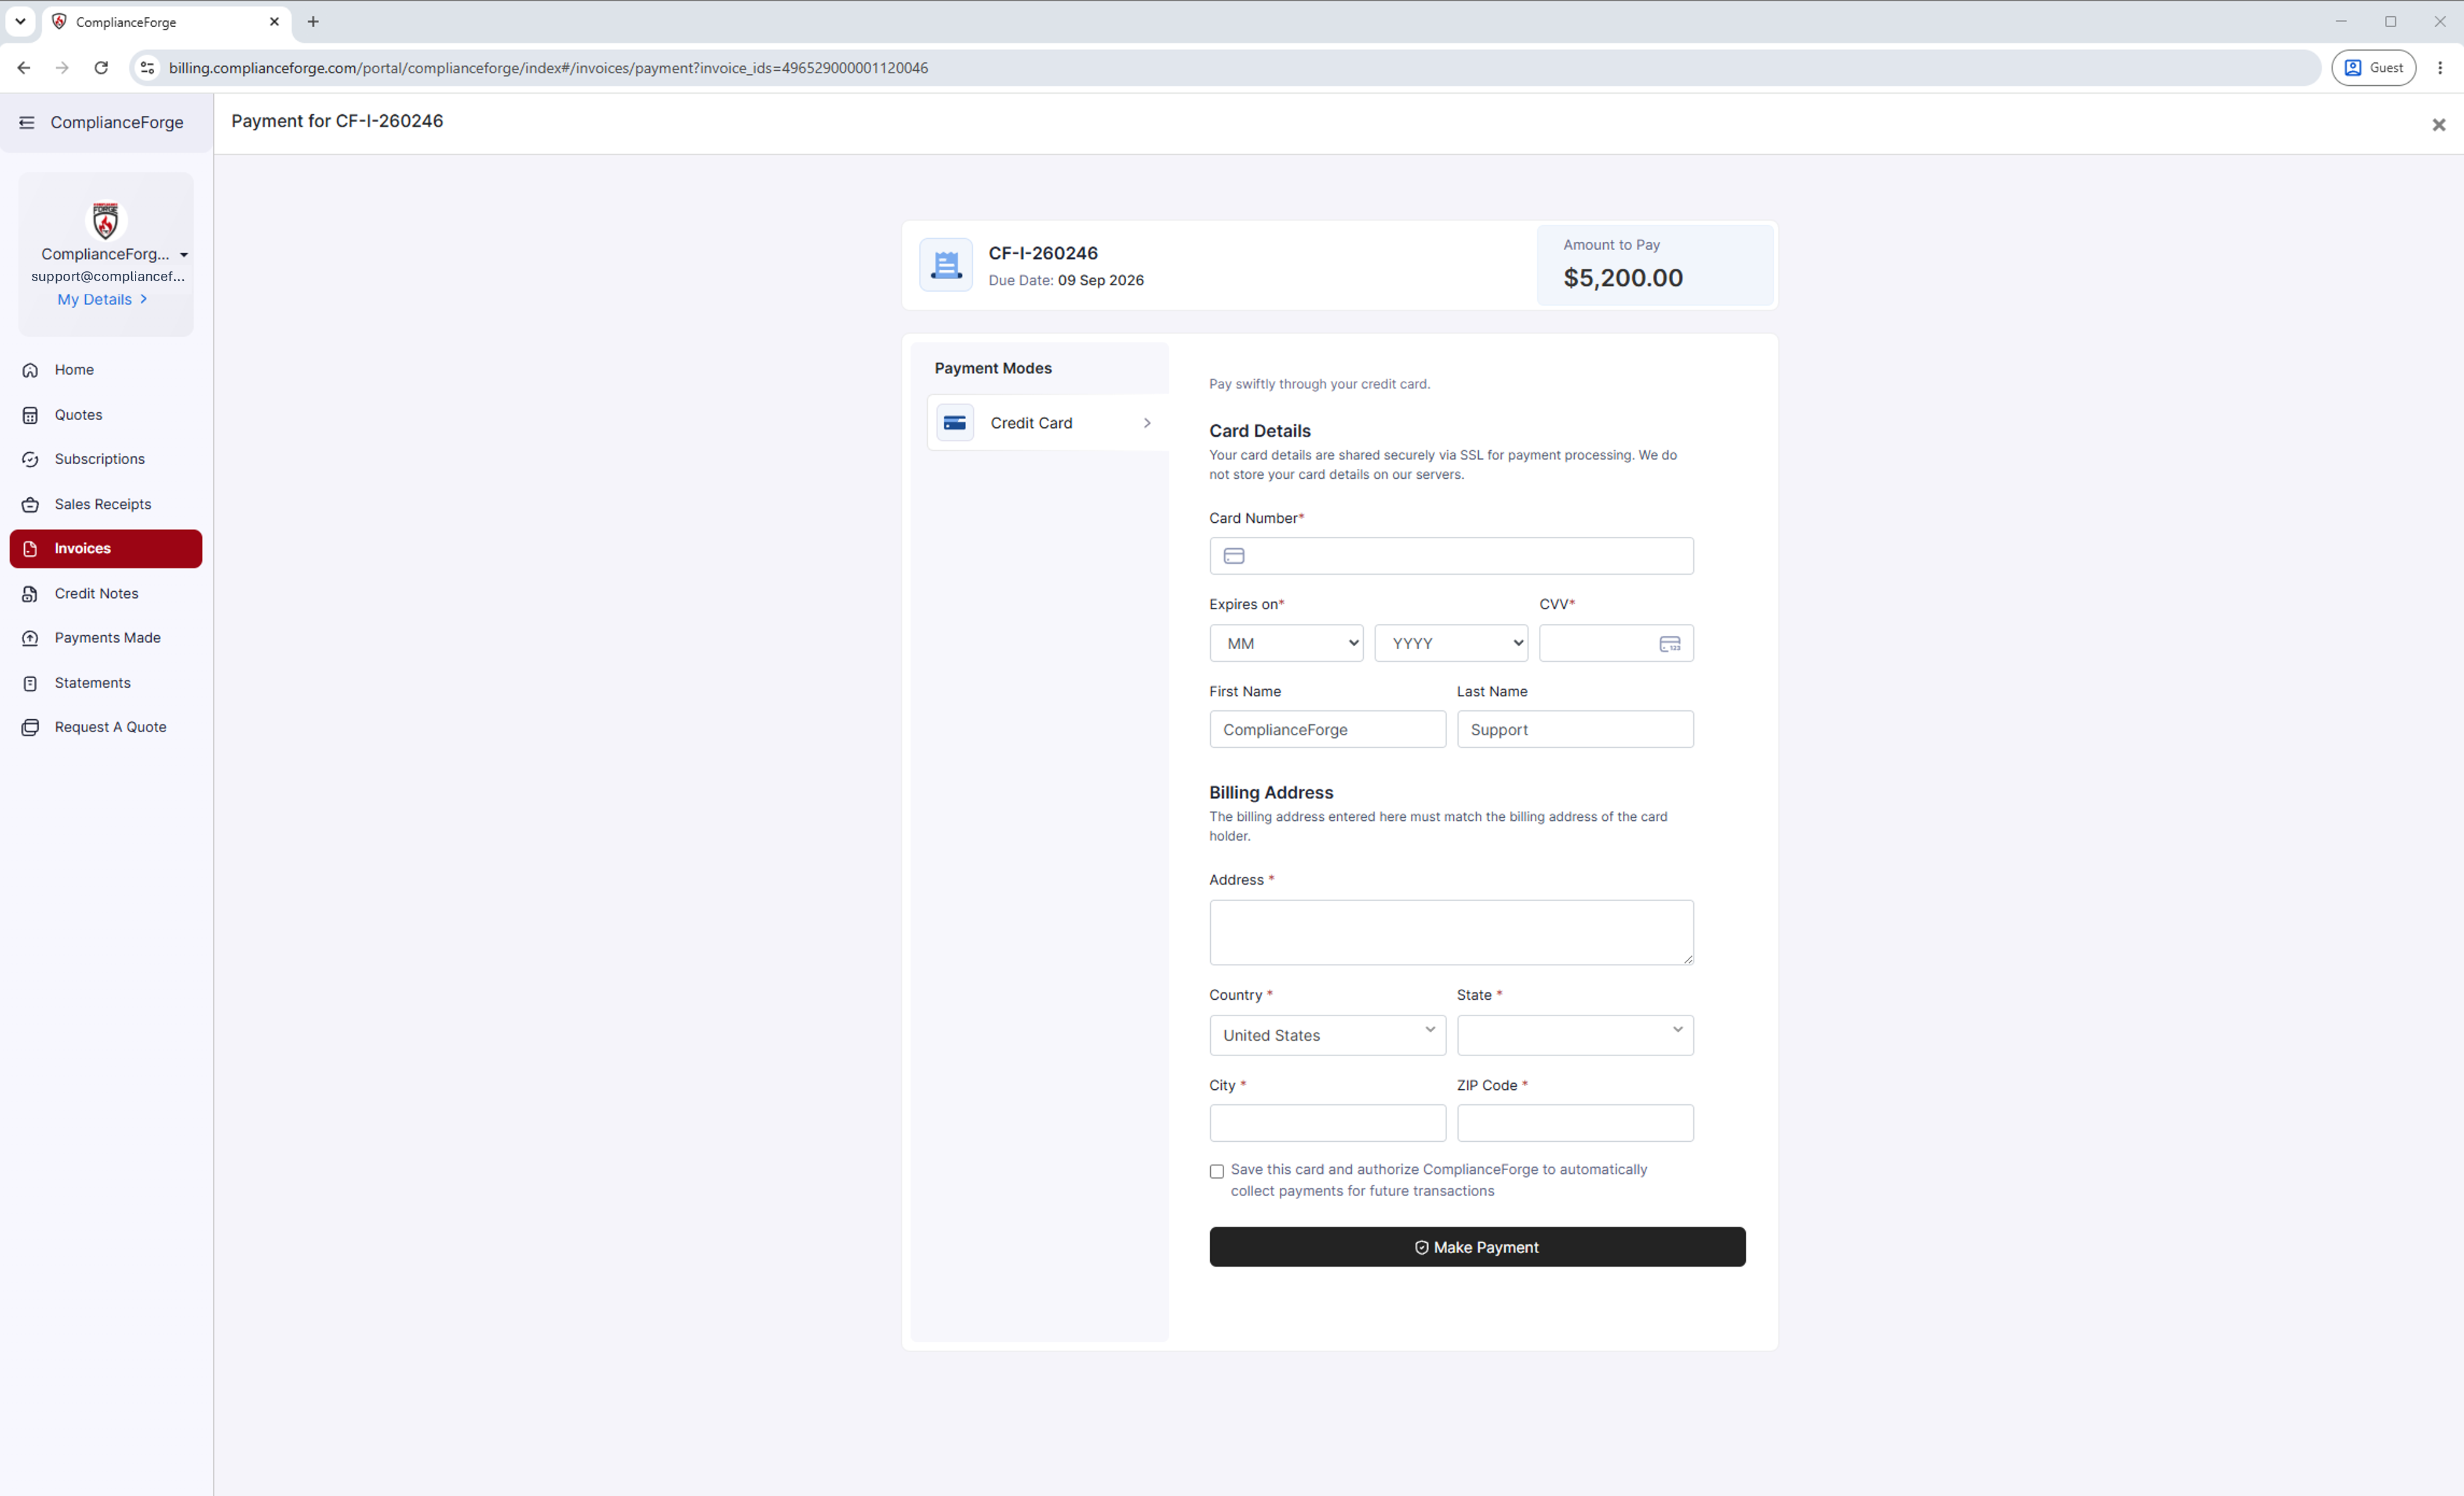
Task: Click the Payments Made icon in sidebar
Action: pos(30,638)
